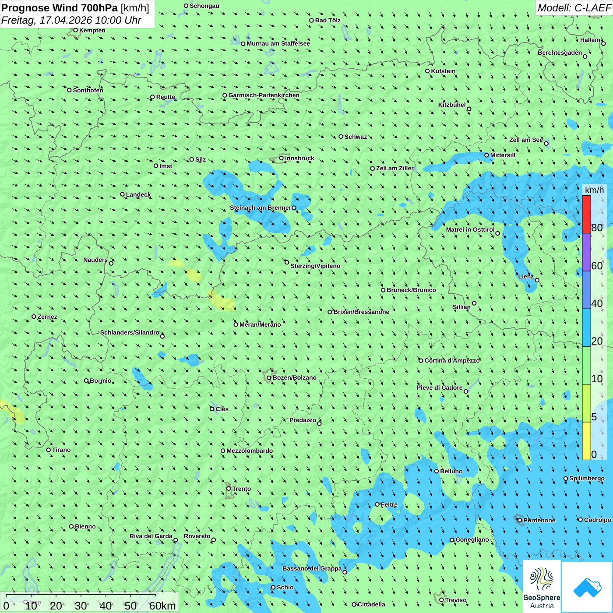Click the Bassano del Grappa label

[312, 568]
